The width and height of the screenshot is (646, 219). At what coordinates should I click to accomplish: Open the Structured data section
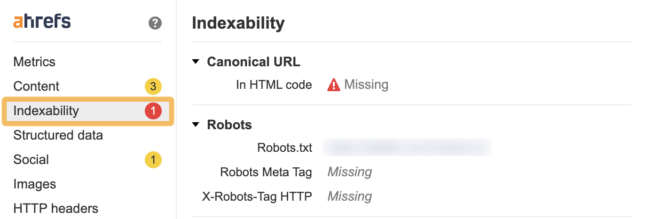point(58,135)
